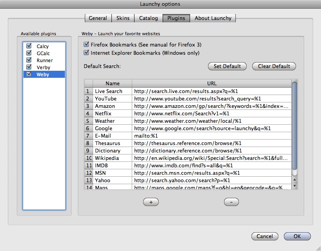321x251 pixels.
Task: Open the About Launchy tab
Action: pos(213,18)
